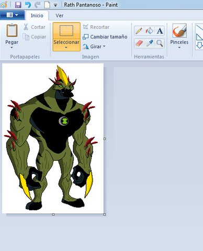Click the Recortar crop button
The width and height of the screenshot is (203, 251).
pos(96,27)
